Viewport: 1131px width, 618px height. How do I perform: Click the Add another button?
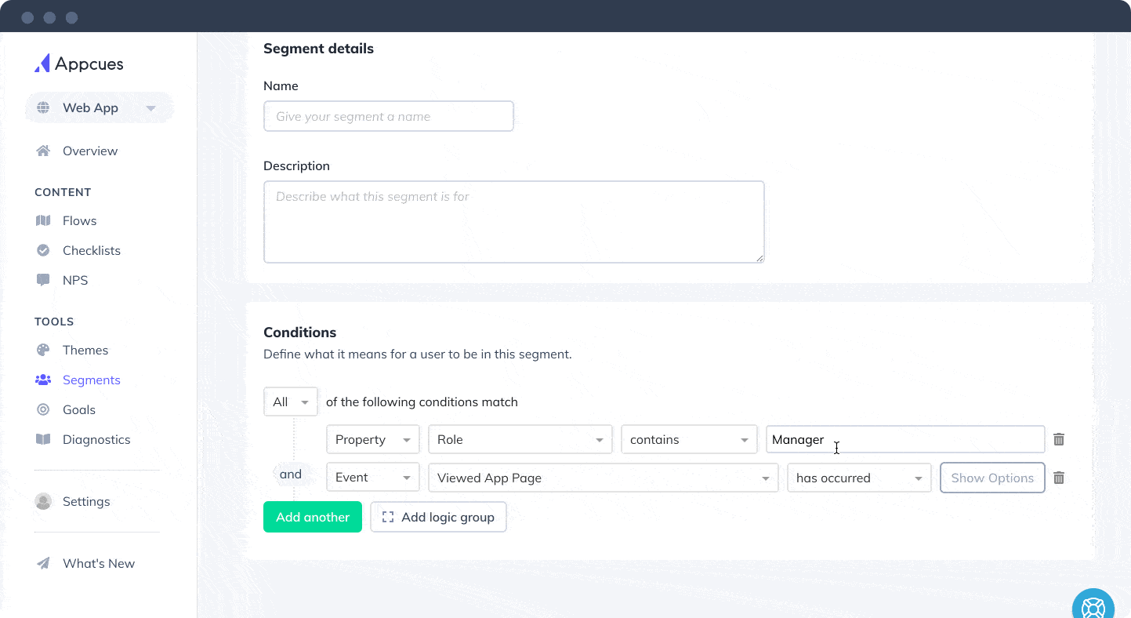[x=312, y=517]
